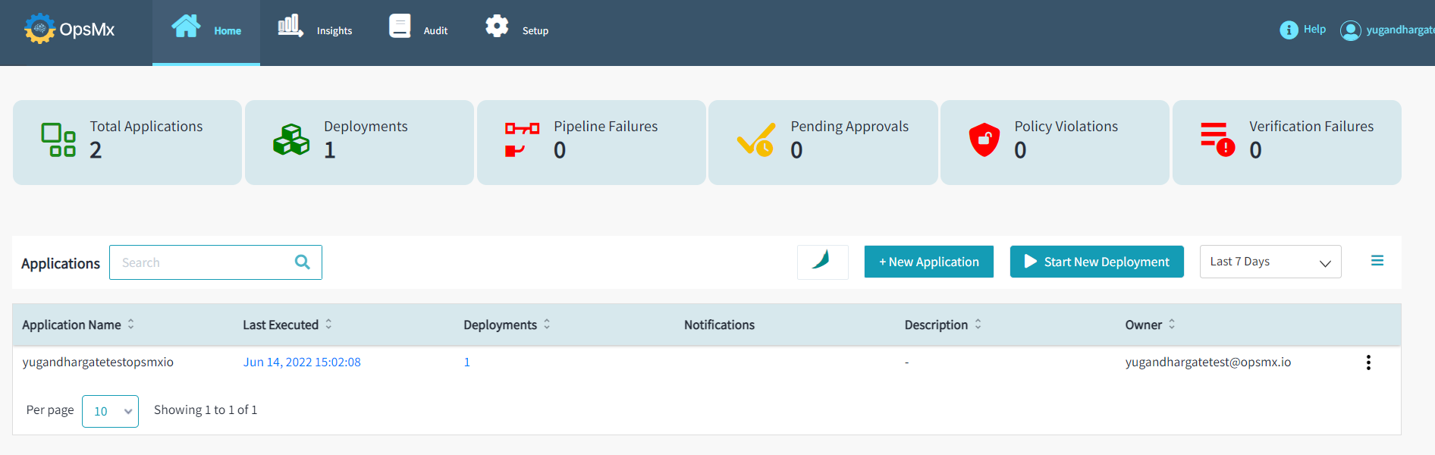Screen dimensions: 1435x455
Task: Click the New Application button
Action: (x=928, y=262)
